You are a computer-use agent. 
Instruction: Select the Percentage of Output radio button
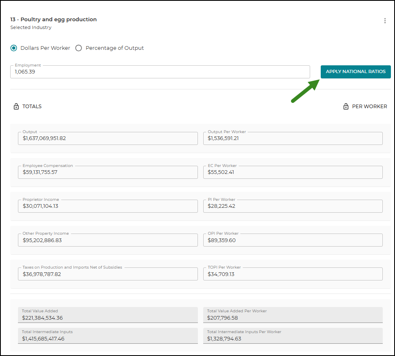[79, 48]
